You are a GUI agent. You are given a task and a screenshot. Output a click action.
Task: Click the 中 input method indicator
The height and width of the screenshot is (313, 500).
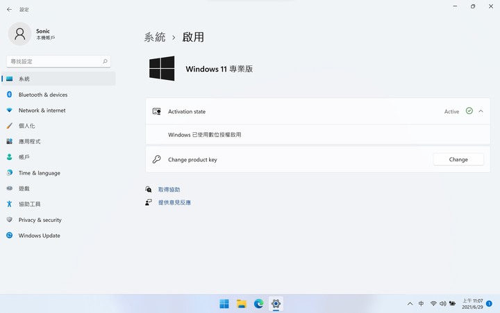tap(421, 303)
